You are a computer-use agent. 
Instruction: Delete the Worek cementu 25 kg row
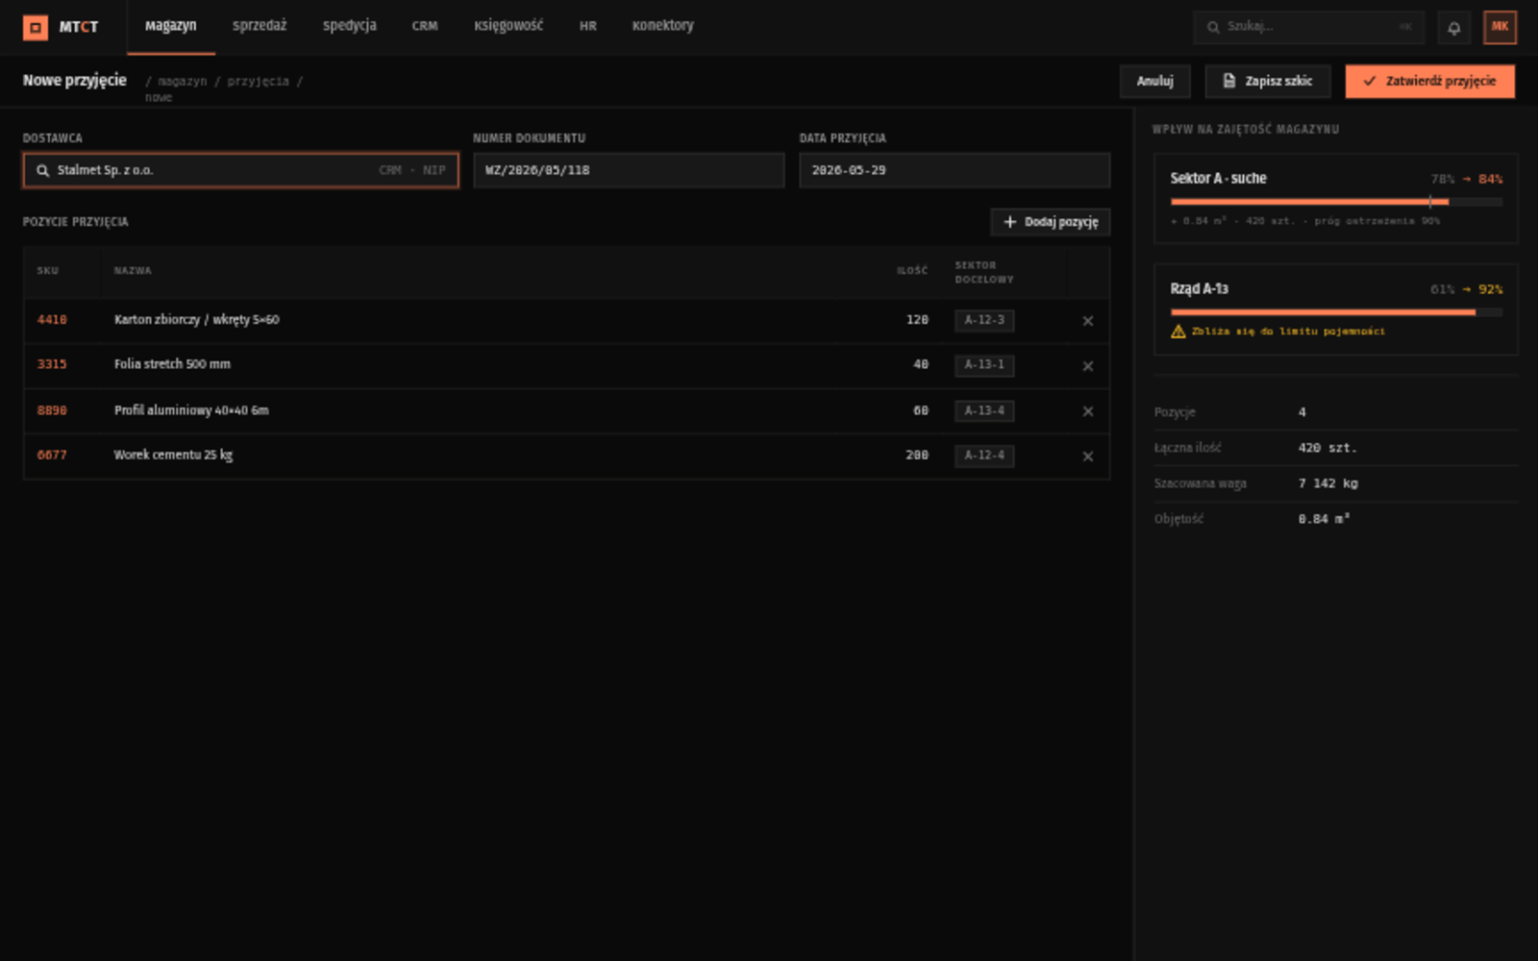(1088, 456)
